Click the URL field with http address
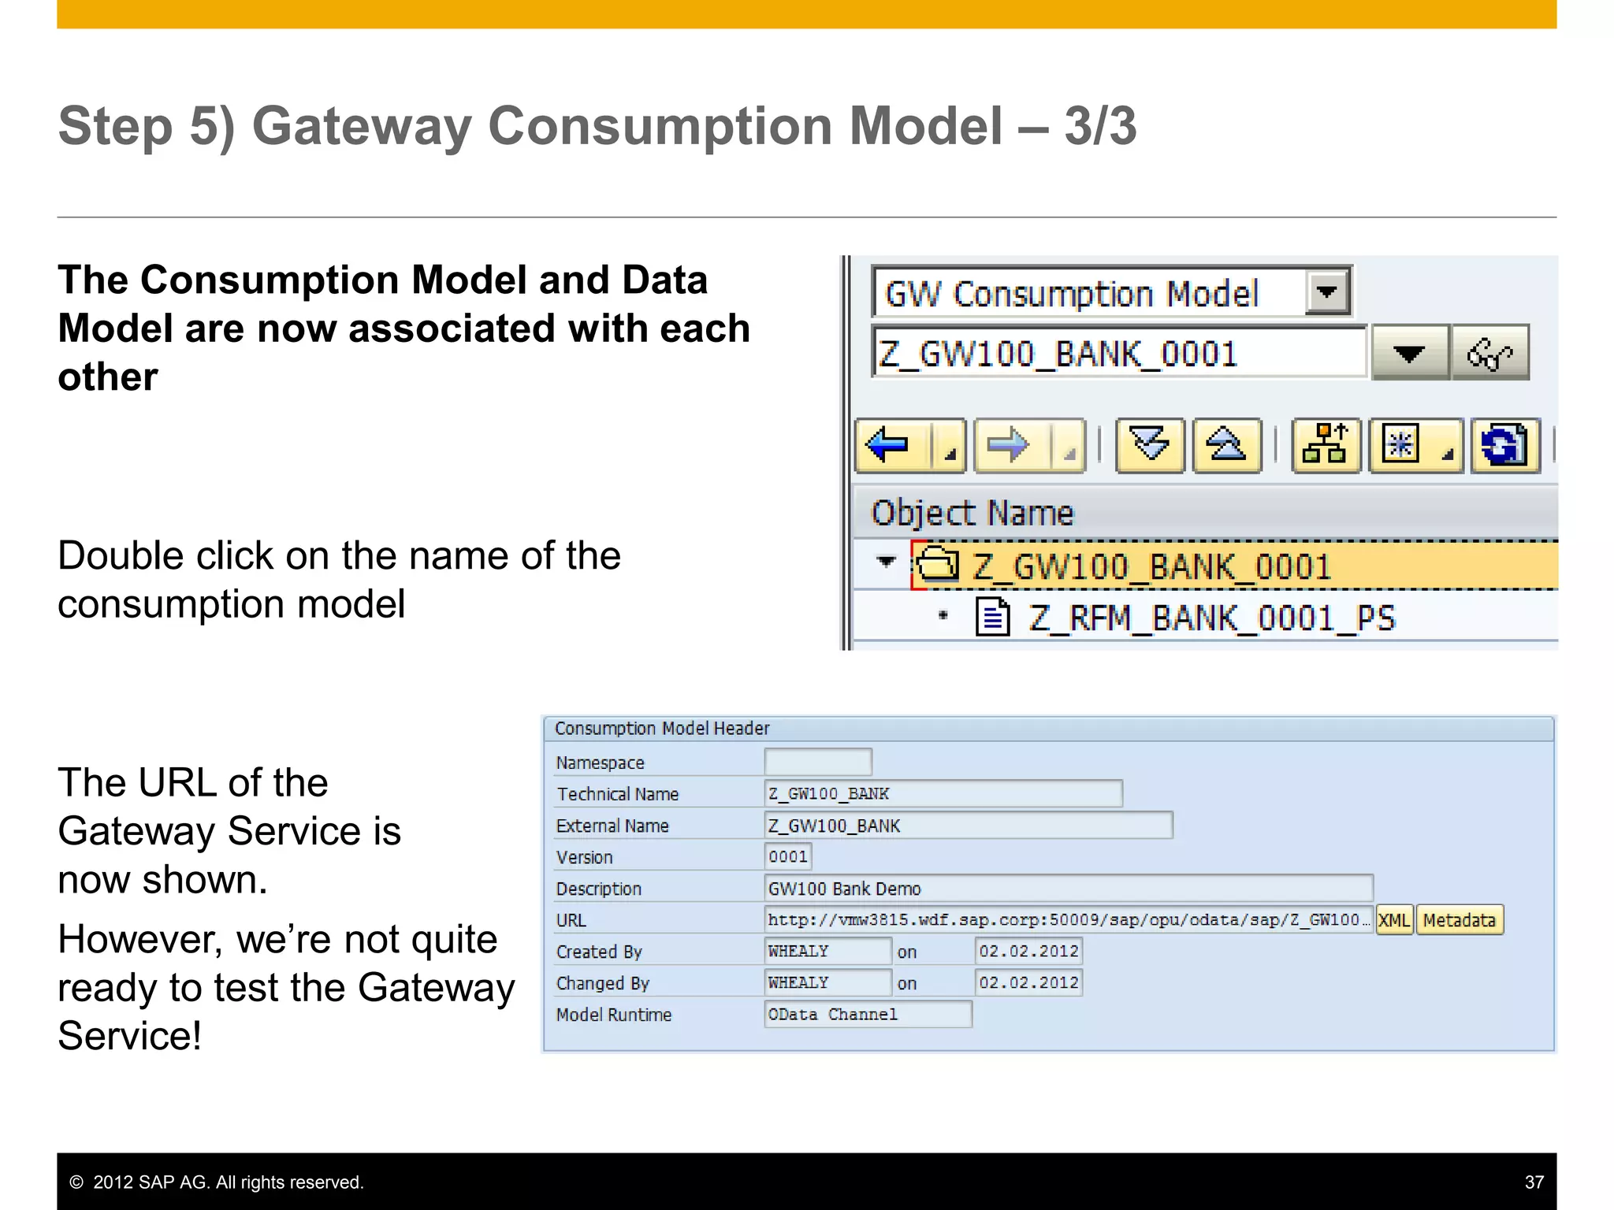1614x1210 pixels. click(x=1069, y=919)
